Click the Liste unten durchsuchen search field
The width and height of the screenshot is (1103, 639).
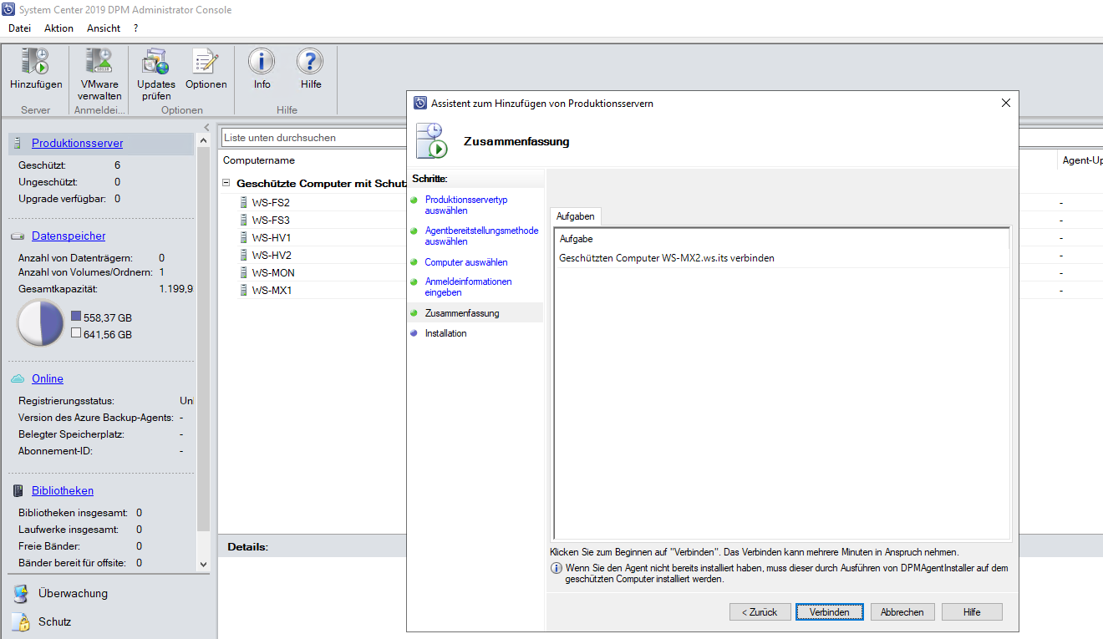(x=313, y=138)
